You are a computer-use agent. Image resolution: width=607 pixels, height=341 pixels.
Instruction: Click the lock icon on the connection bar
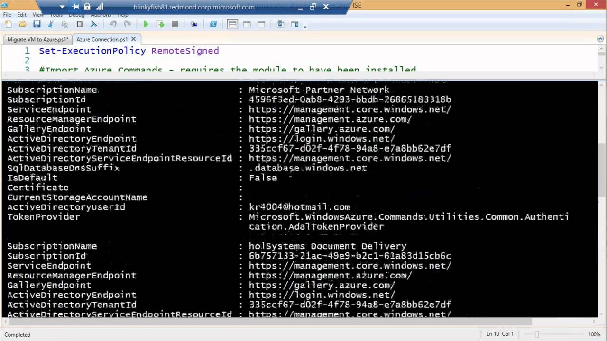coord(87,7)
